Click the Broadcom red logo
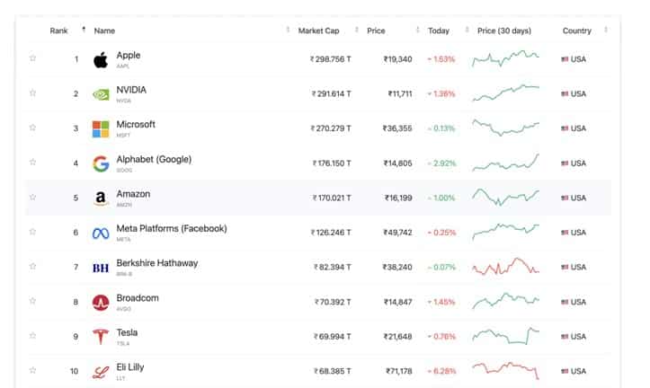This screenshot has height=388, width=650. 101,303
